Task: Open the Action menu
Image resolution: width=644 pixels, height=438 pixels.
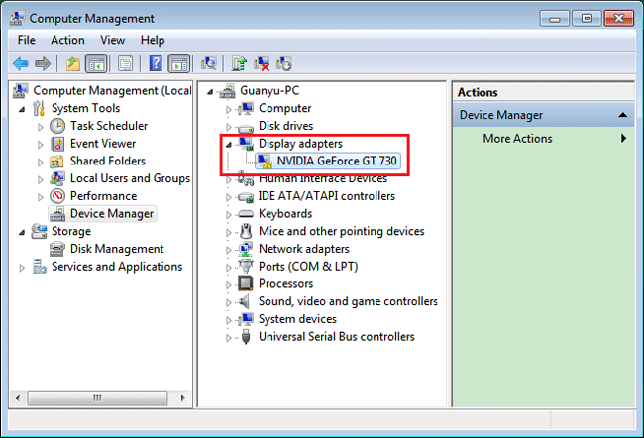Action: (x=67, y=40)
